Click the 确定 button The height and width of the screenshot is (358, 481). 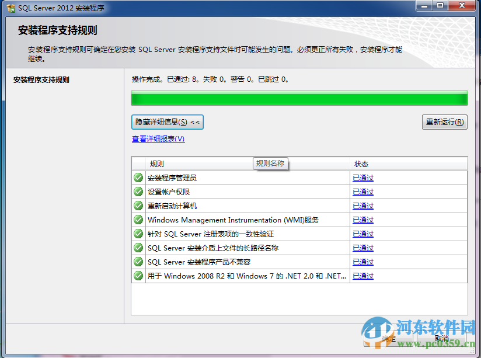[x=389, y=338]
